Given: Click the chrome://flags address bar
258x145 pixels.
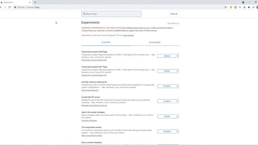Looking at the screenshot, I should (119, 7).
